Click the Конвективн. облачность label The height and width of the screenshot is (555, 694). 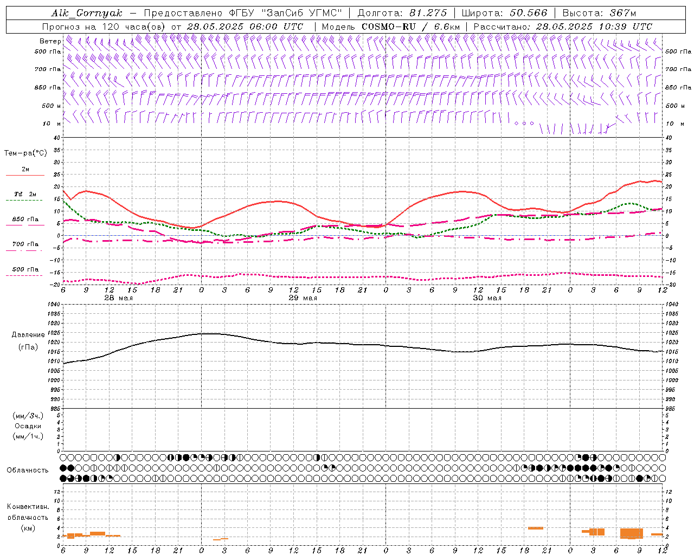[x=28, y=512]
